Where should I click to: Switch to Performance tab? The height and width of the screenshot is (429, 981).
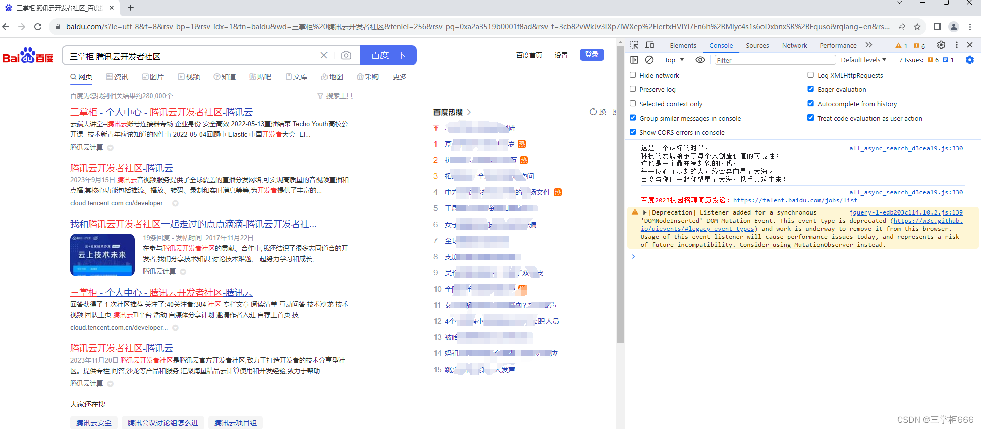pyautogui.click(x=838, y=45)
